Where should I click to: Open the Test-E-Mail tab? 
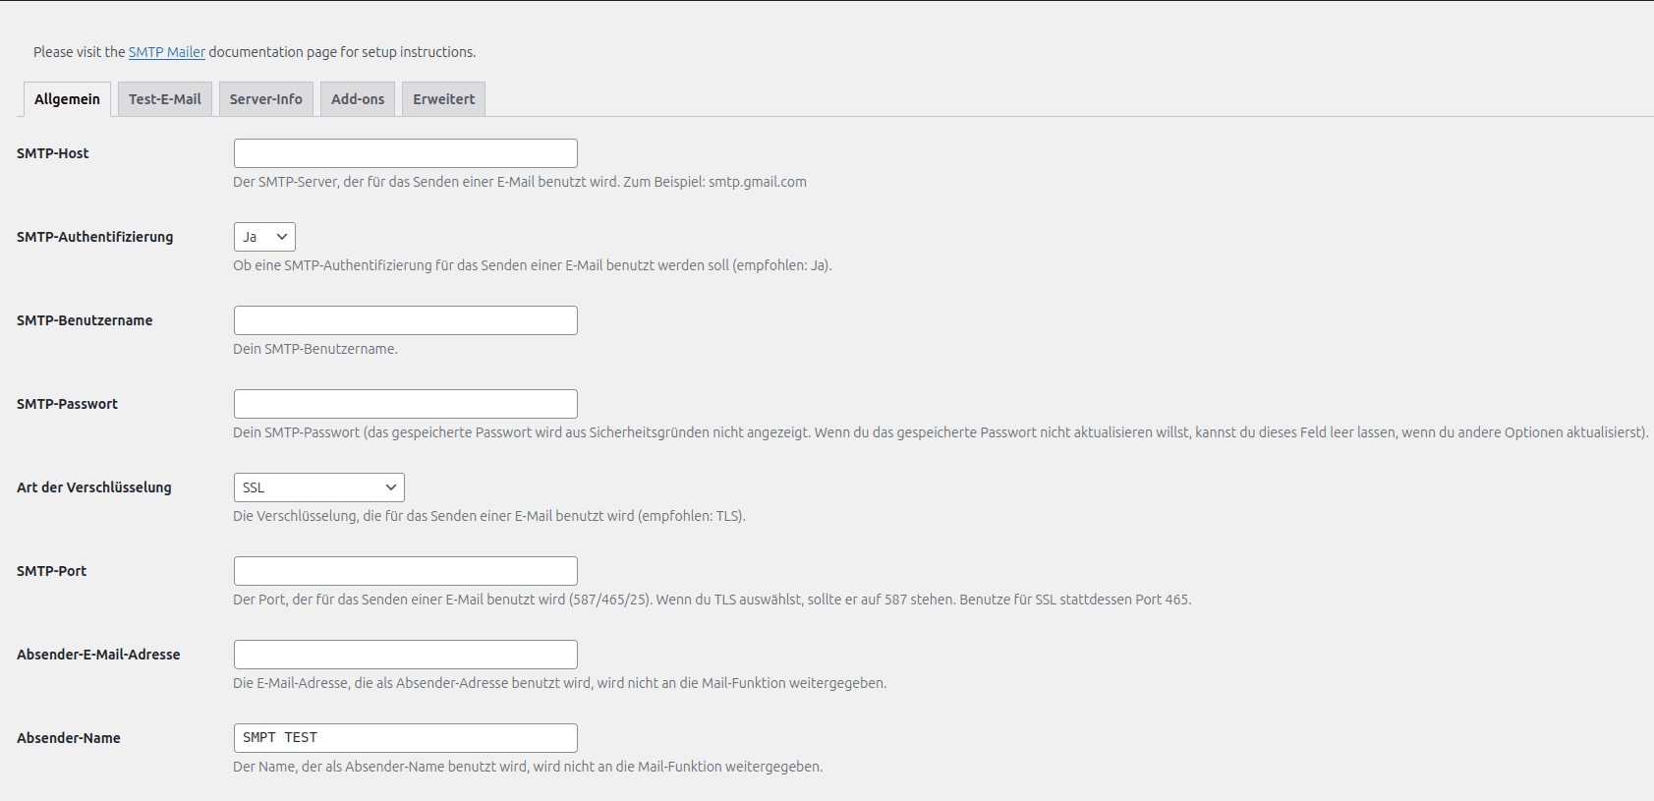click(x=165, y=99)
